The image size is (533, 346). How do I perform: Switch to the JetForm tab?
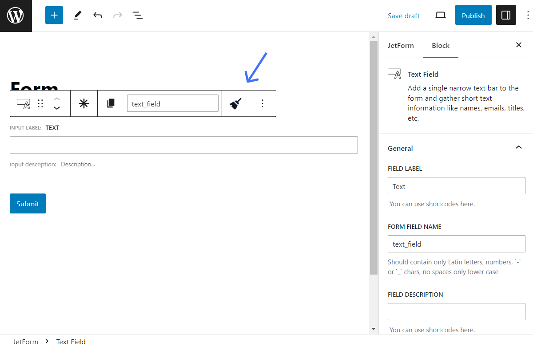coord(401,45)
